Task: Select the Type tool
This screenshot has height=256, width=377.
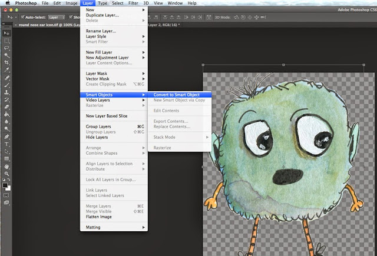Action: [x=6, y=144]
